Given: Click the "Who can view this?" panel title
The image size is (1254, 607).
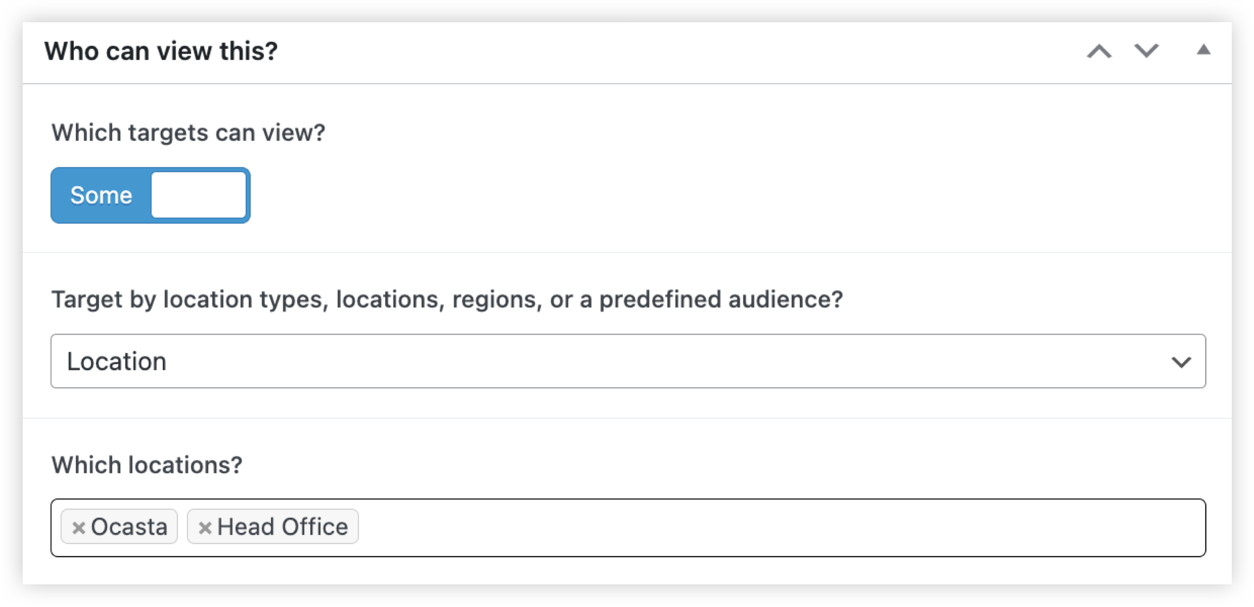Looking at the screenshot, I should [x=161, y=51].
